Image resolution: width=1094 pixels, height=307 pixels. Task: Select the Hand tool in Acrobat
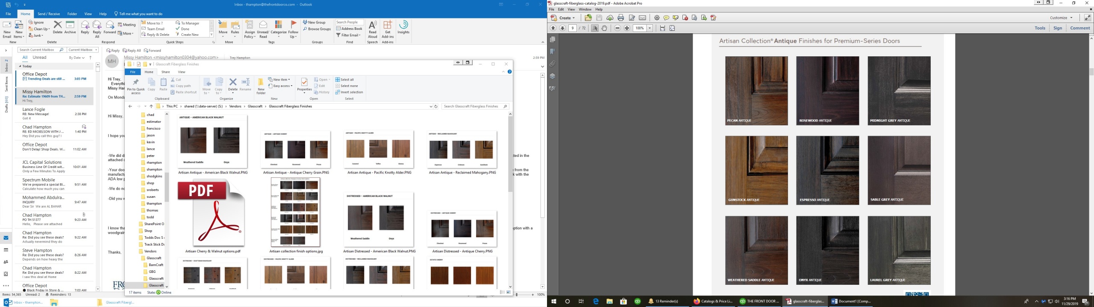[x=604, y=28]
